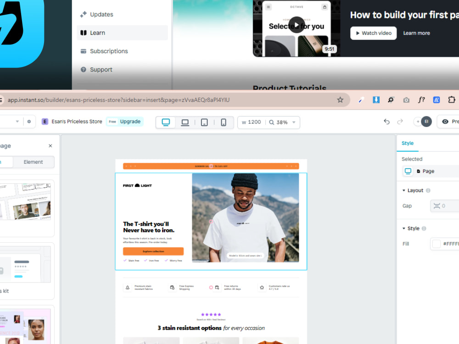This screenshot has width=459, height=344.
Task: Select the hero model photo on canvas
Action: [245, 217]
